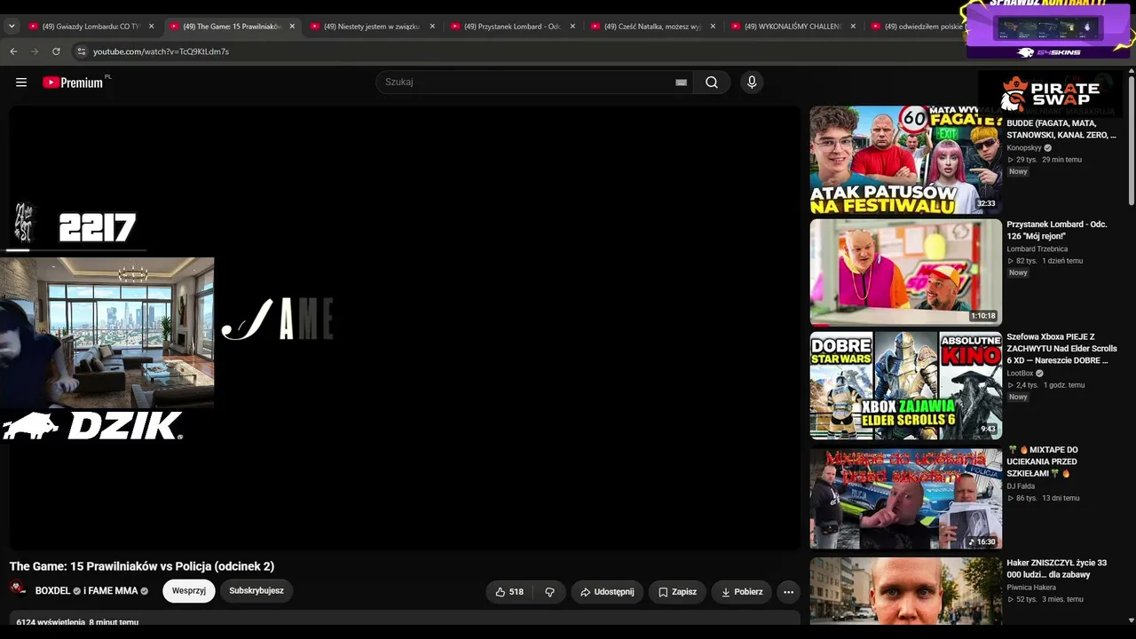Image resolution: width=1136 pixels, height=639 pixels.
Task: Click the Konopskyy channel name
Action: tap(1023, 147)
